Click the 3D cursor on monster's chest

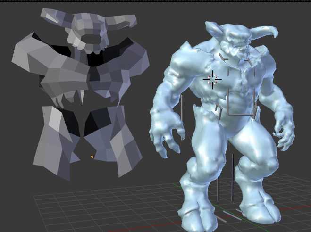tap(212, 79)
